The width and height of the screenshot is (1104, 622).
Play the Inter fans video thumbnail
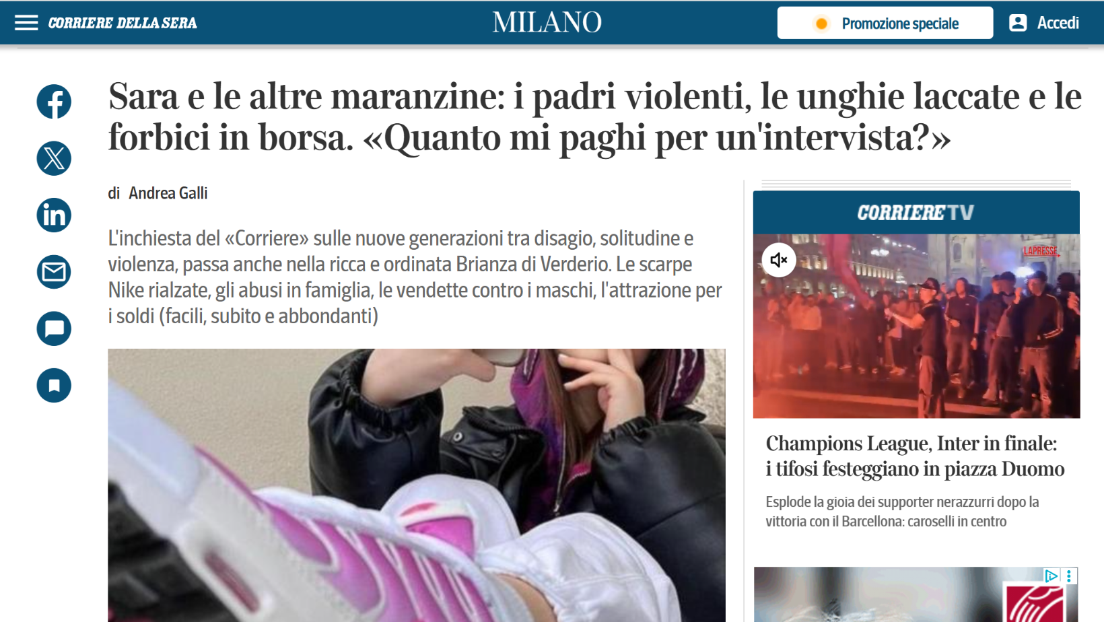tap(916, 326)
